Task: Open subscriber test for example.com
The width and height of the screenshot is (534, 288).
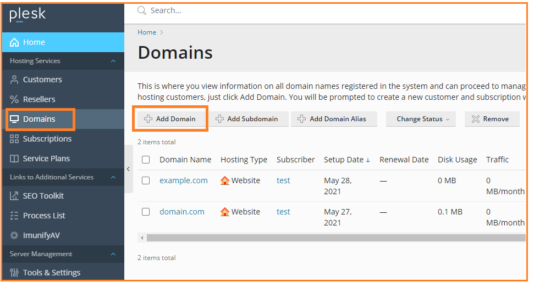Action: 283,180
